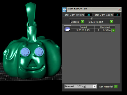Click the green arrow beside Set Material
The width and height of the screenshot is (127, 95).
point(116,87)
